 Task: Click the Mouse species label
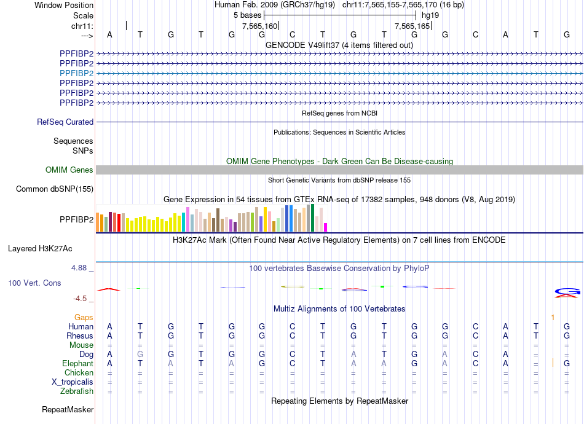(x=81, y=345)
